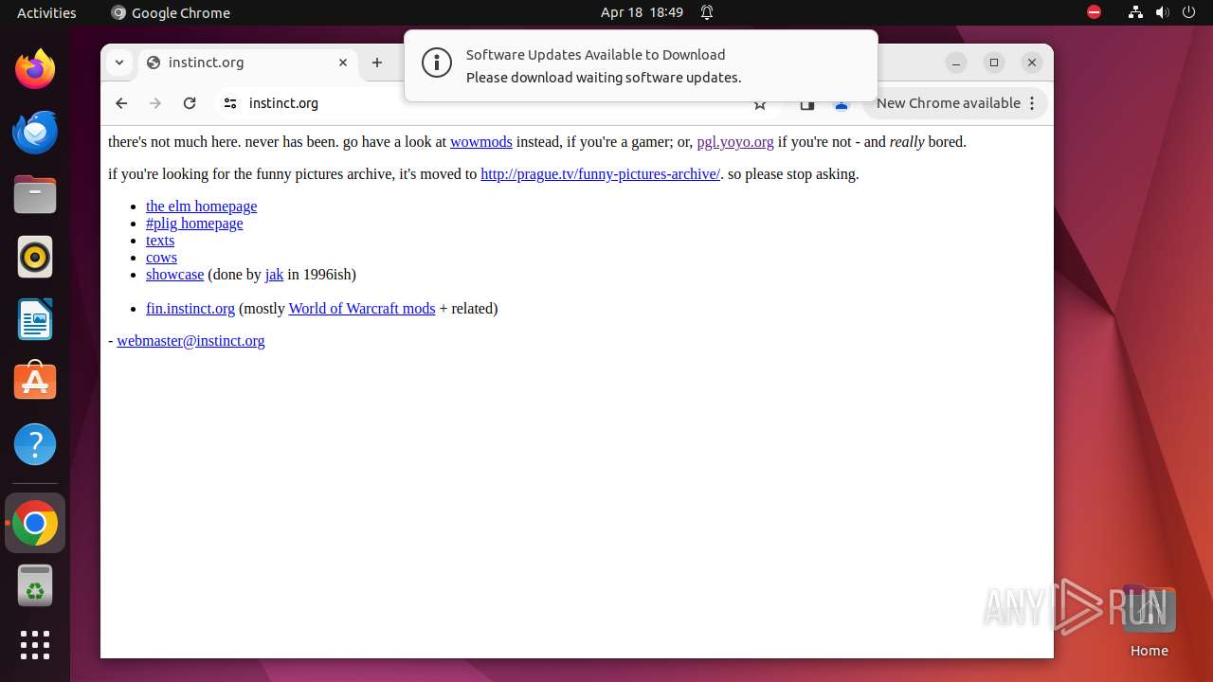1213x682 pixels.
Task: Open the clock calendar Apr 18 18:49
Action: pos(642,12)
